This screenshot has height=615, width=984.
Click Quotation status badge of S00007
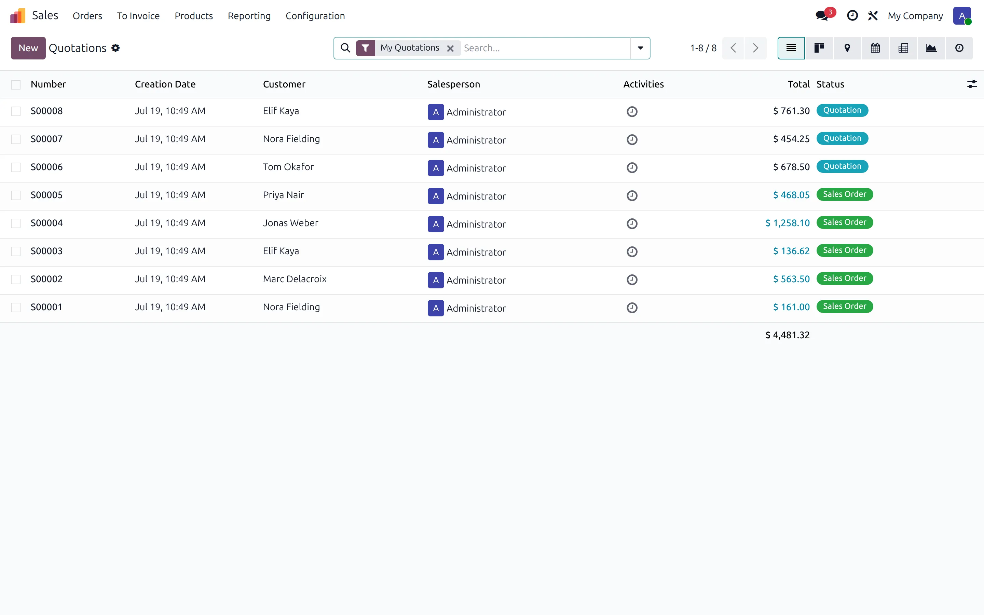point(842,138)
